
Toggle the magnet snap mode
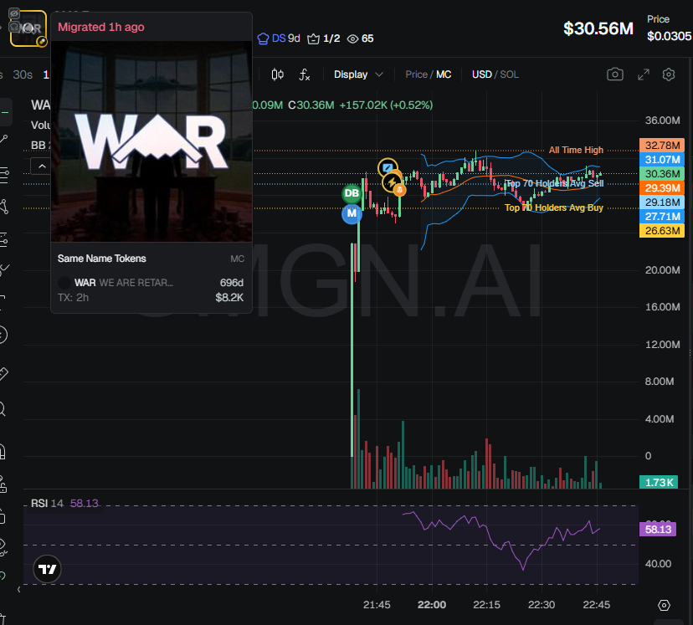pyautogui.click(x=3, y=452)
